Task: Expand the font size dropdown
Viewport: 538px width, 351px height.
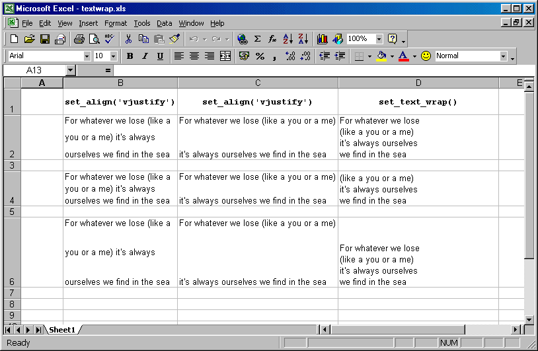Action: 113,56
